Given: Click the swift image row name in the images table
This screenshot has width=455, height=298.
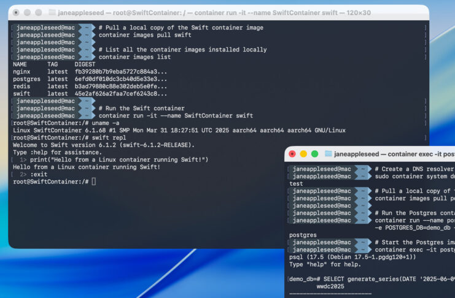Looking at the screenshot, I should coord(21,94).
